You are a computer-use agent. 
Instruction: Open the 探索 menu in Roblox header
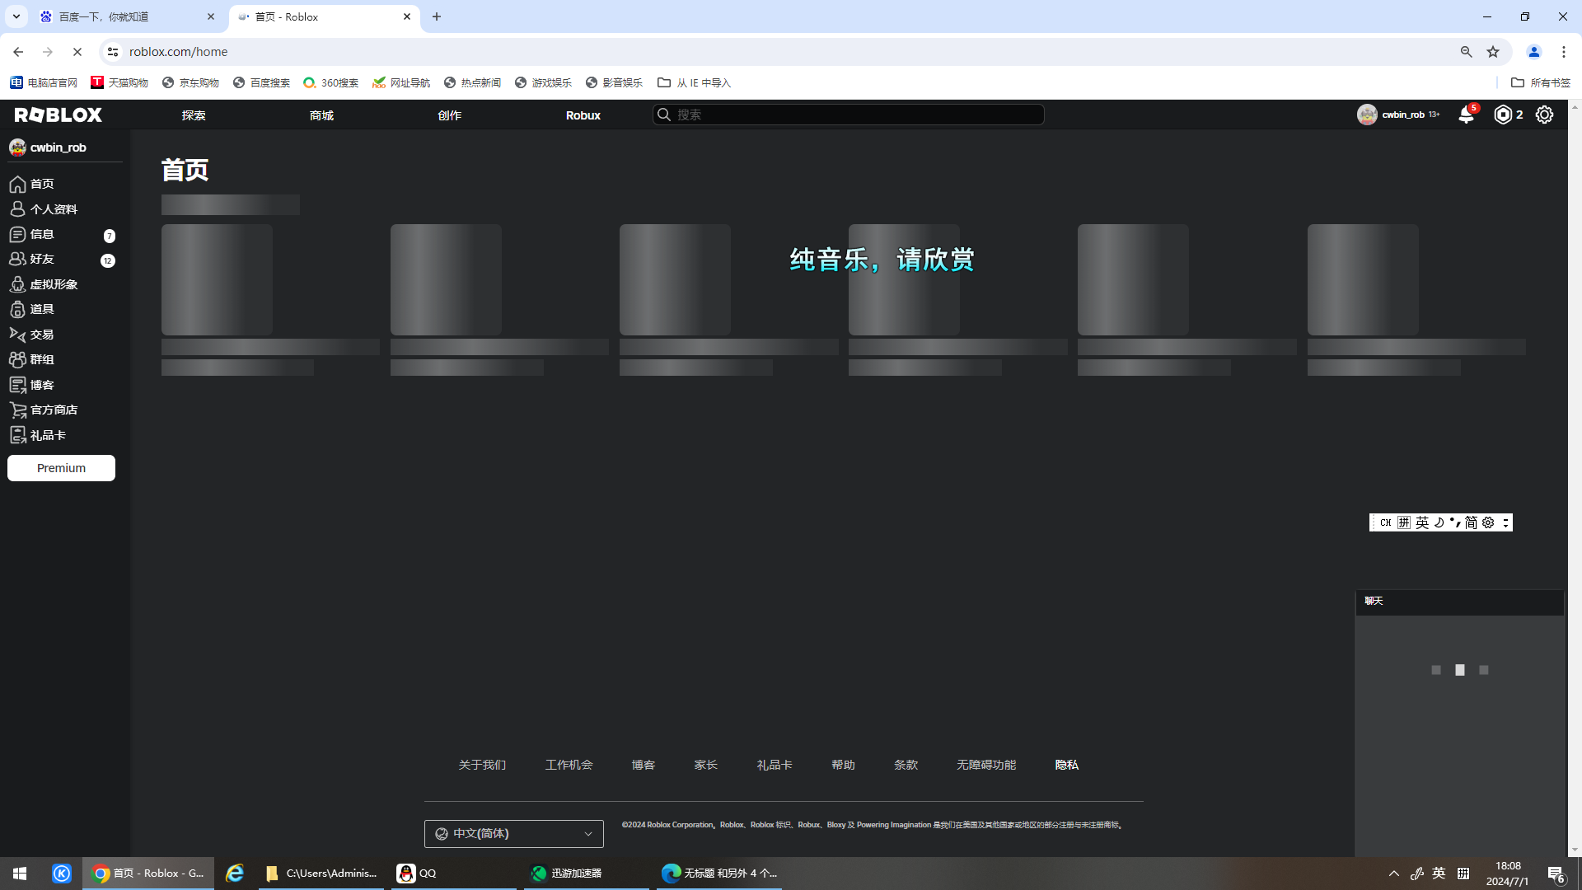tap(194, 115)
